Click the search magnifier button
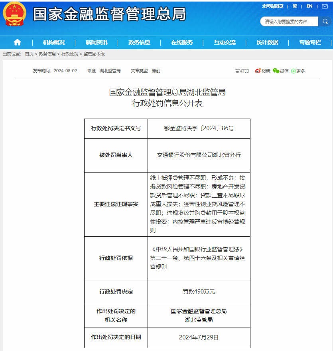 (x=325, y=21)
